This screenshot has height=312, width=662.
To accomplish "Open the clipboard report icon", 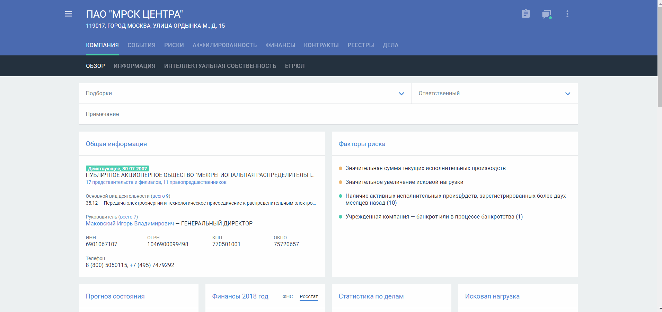I will pyautogui.click(x=526, y=14).
